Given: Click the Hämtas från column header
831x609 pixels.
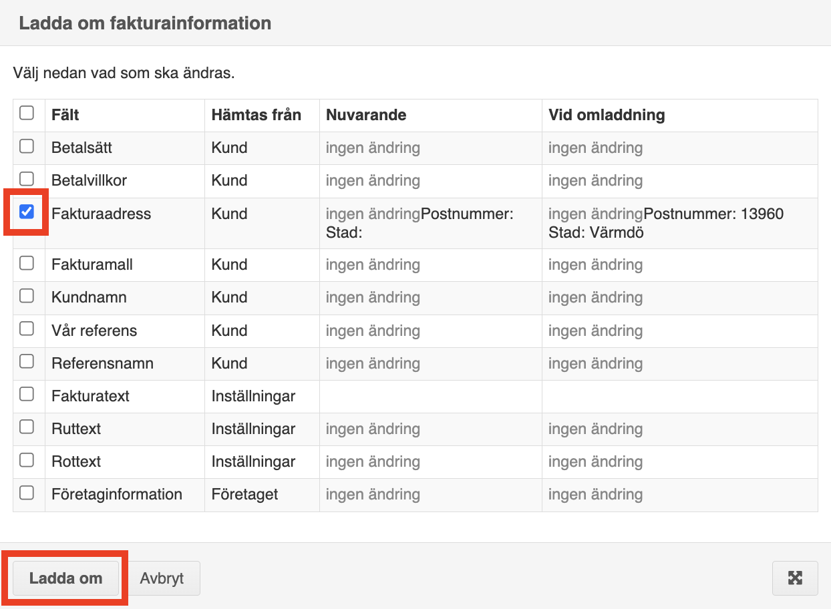Looking at the screenshot, I should coord(257,115).
